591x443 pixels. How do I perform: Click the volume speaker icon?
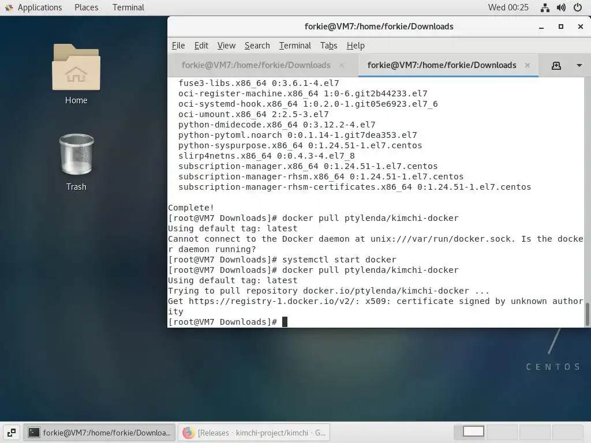[x=561, y=7]
